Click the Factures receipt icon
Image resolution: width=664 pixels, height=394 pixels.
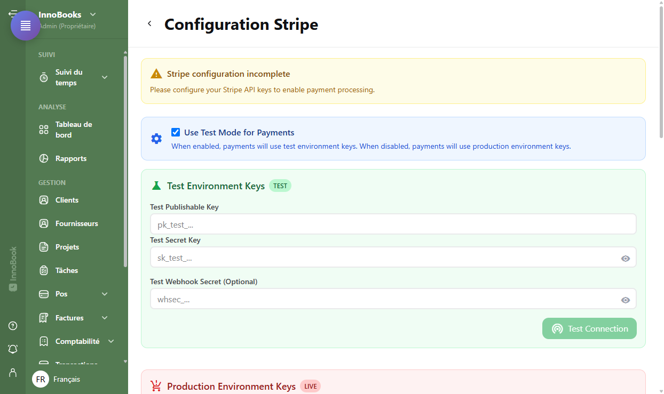(x=44, y=318)
